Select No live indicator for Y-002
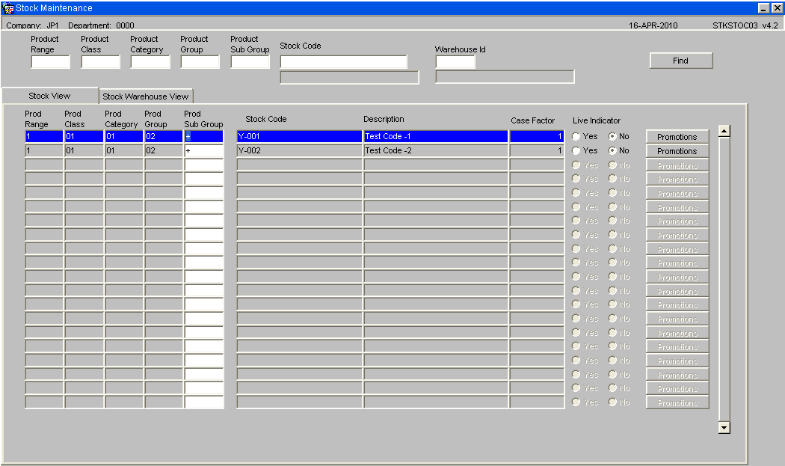The image size is (785, 466). pyautogui.click(x=612, y=150)
